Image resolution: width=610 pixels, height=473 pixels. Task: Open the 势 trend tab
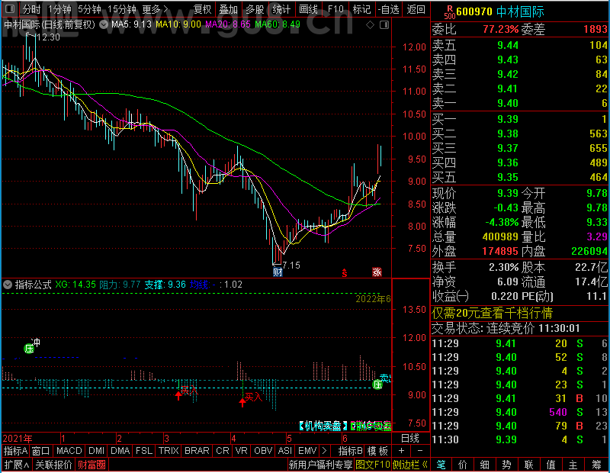(x=506, y=465)
